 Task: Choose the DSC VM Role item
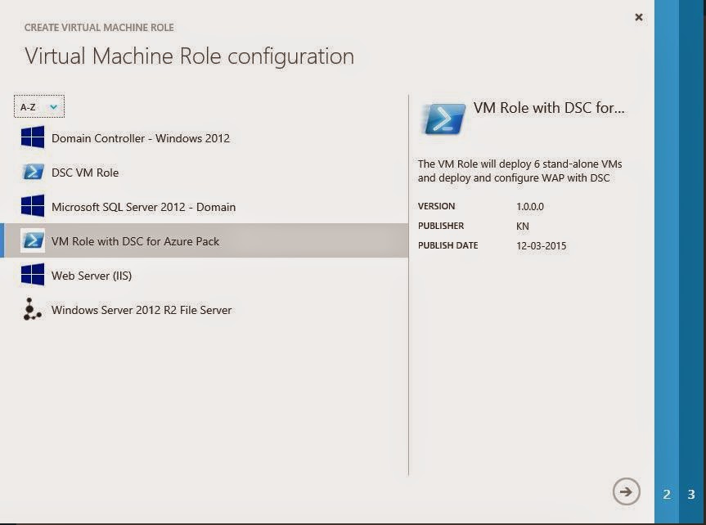coord(85,173)
